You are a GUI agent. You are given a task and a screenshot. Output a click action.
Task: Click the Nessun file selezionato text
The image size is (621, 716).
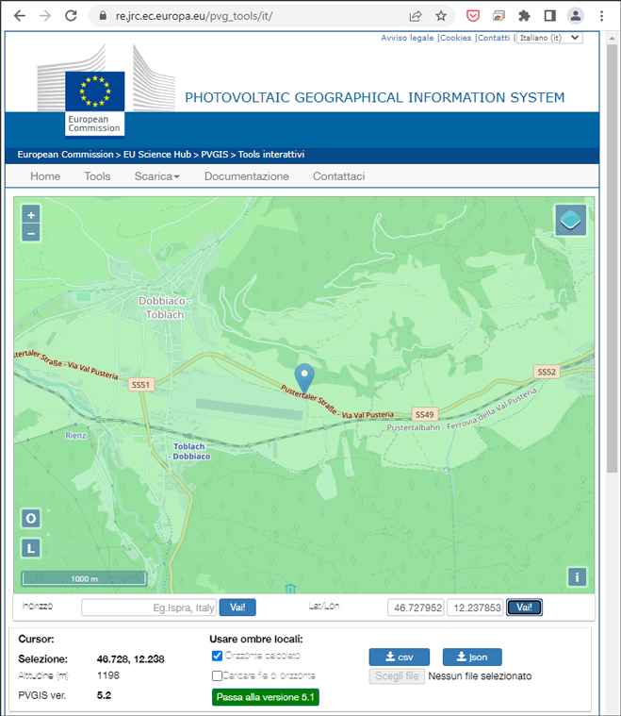pos(480,675)
